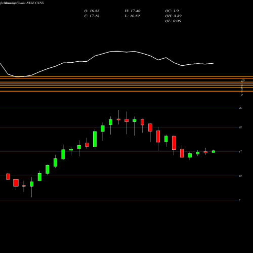Screen dimensions: 253x253
Task: Click the 'NYSE CNNX' chart title
Action: 35,3
